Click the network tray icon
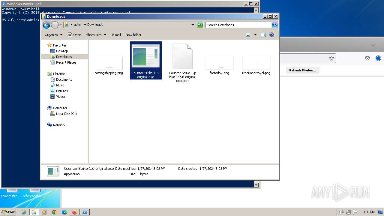The image size is (384, 216). pos(348,212)
